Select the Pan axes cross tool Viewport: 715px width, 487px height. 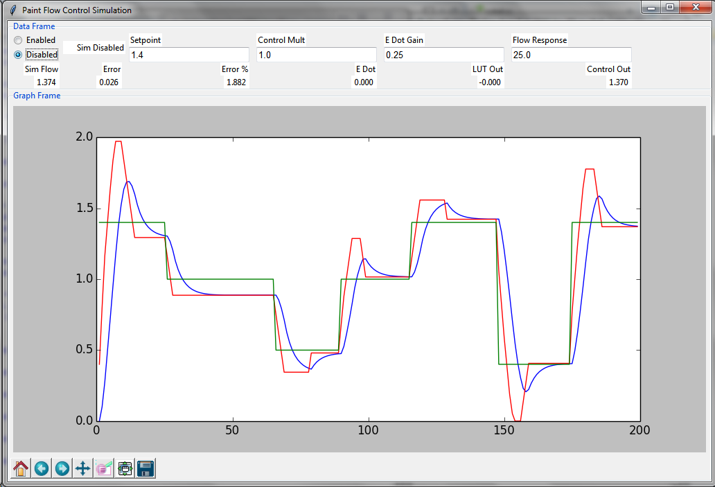point(83,468)
